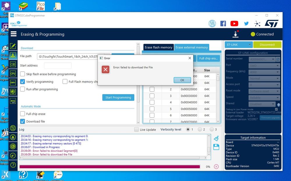Viewport: 291px width, 181px height.
Task: Open the Shared Disabled dropdown
Action: click(x=262, y=104)
